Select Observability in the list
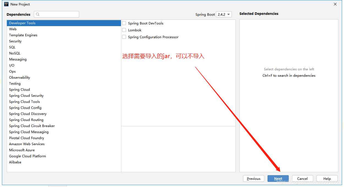The height and width of the screenshot is (187, 344). 64,78
